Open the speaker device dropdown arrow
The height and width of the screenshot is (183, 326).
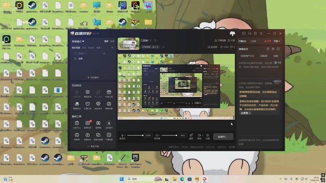tap(160, 135)
